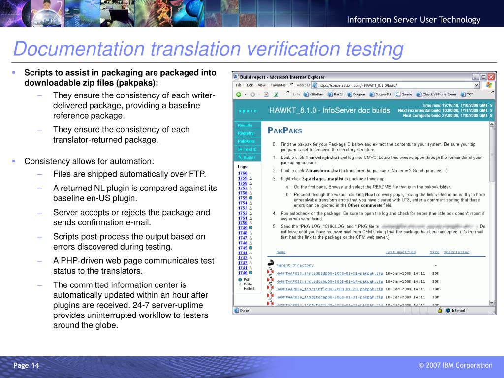
Task: Click the page scrollbar down arrow
Action: [x=492, y=303]
